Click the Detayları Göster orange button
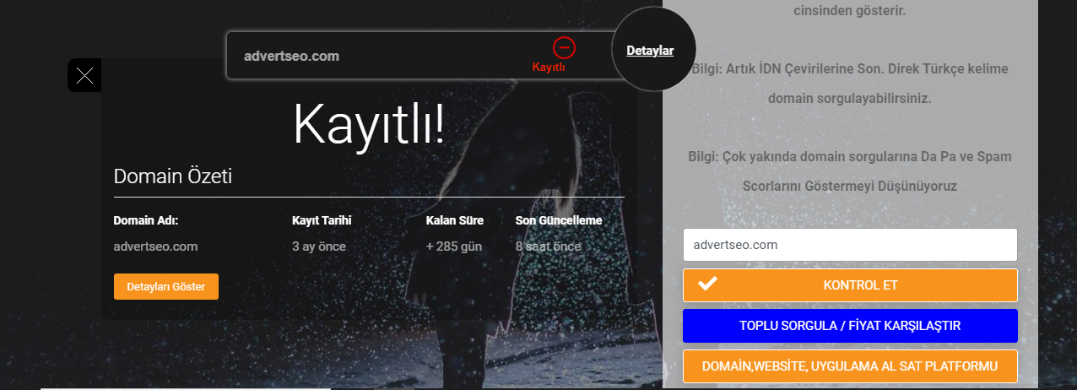 pyautogui.click(x=166, y=286)
